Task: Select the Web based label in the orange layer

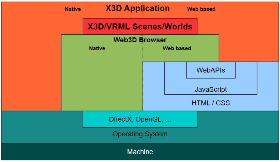Action: pos(201,9)
